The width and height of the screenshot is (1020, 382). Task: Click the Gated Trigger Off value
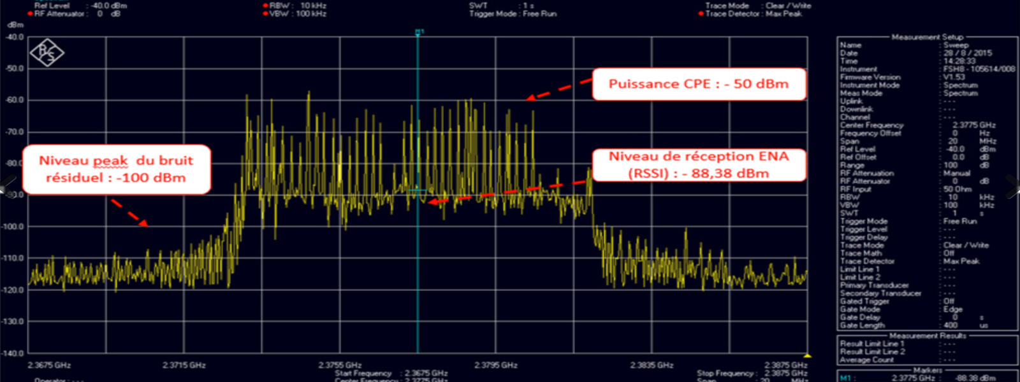949,301
